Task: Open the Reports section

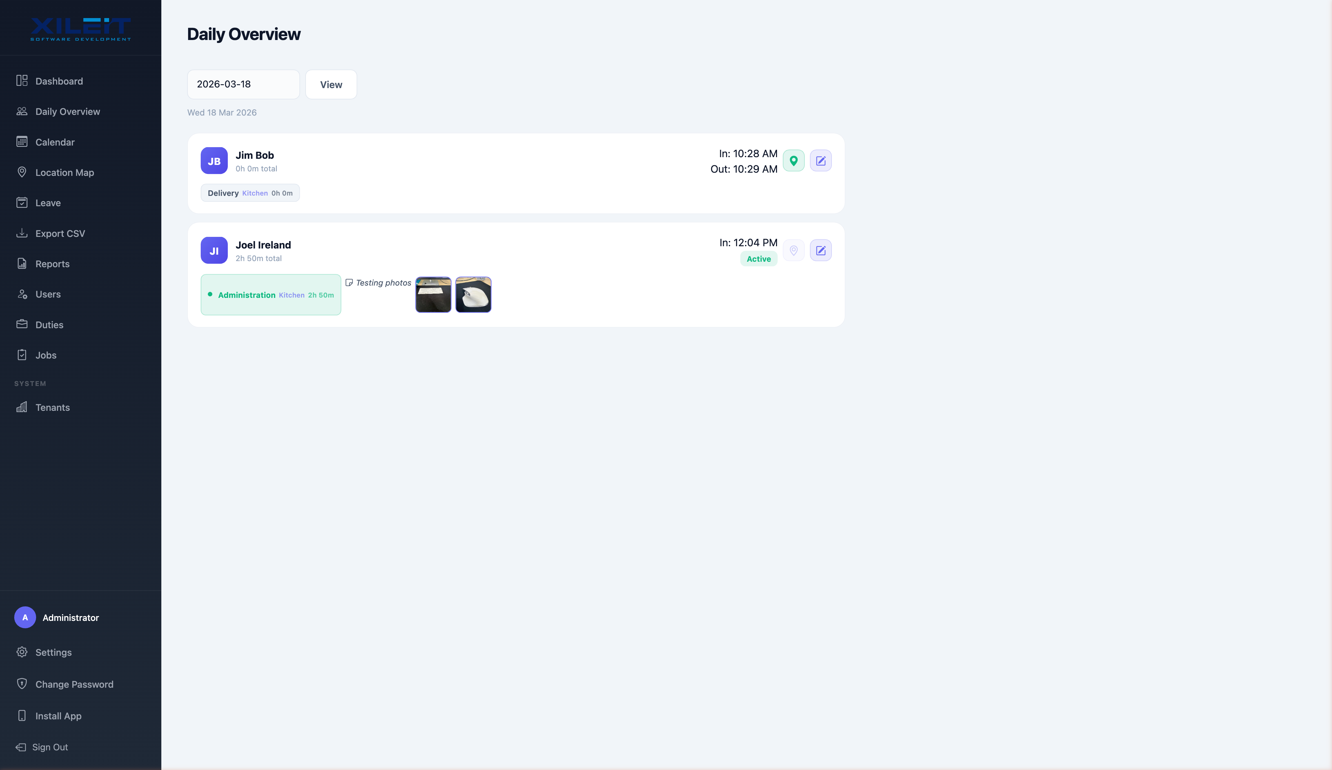Action: click(52, 264)
